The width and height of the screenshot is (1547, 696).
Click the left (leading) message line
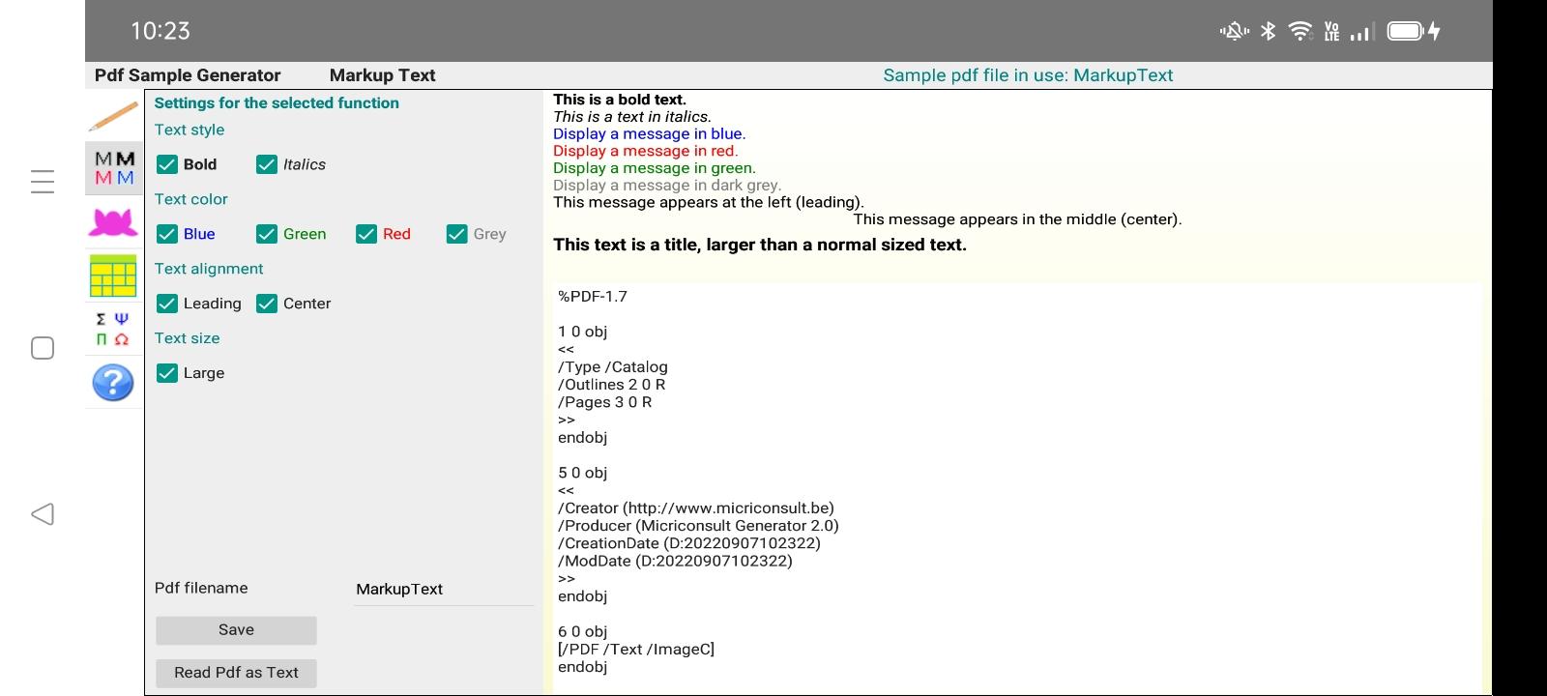709,203
